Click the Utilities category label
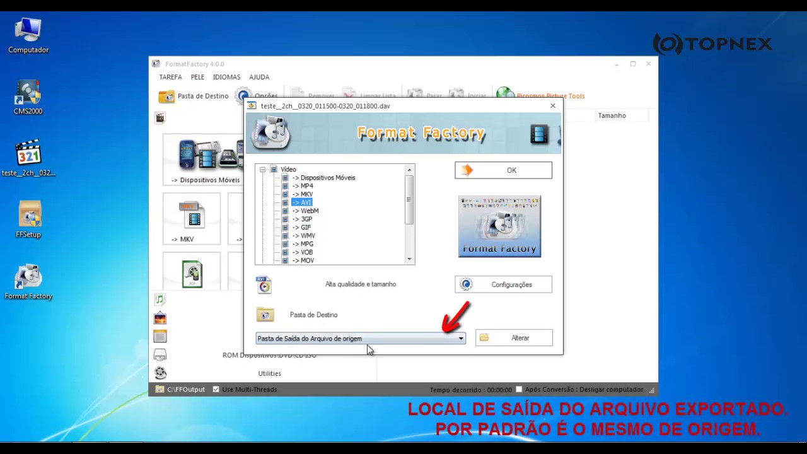This screenshot has width=807, height=454. click(270, 373)
